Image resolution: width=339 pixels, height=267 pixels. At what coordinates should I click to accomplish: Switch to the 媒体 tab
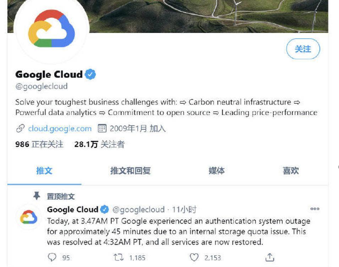tap(217, 171)
